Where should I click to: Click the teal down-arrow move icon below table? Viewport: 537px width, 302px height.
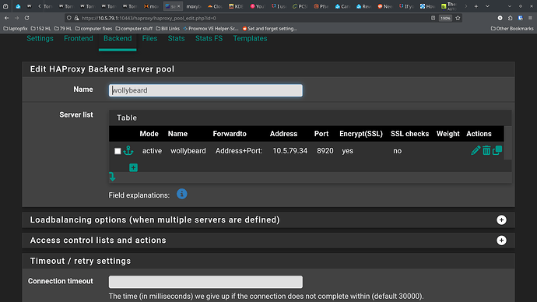tap(112, 177)
